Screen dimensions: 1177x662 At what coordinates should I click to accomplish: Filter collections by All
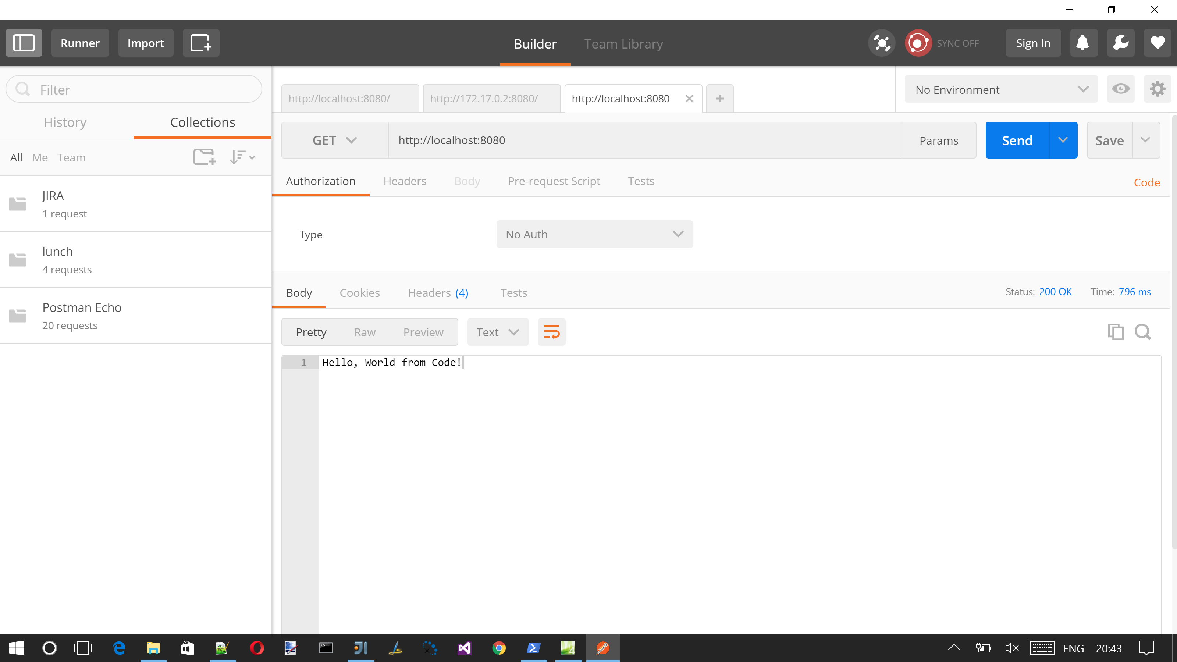coord(16,158)
